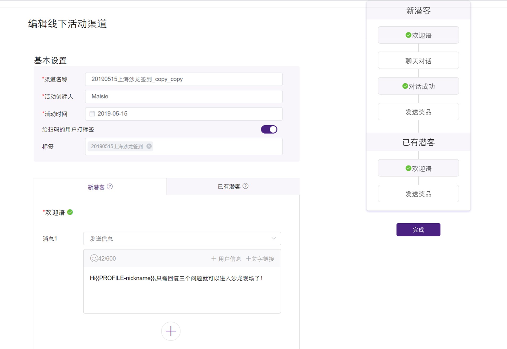This screenshot has width=507, height=349.
Task: Click the channel name input field
Action: (183, 79)
